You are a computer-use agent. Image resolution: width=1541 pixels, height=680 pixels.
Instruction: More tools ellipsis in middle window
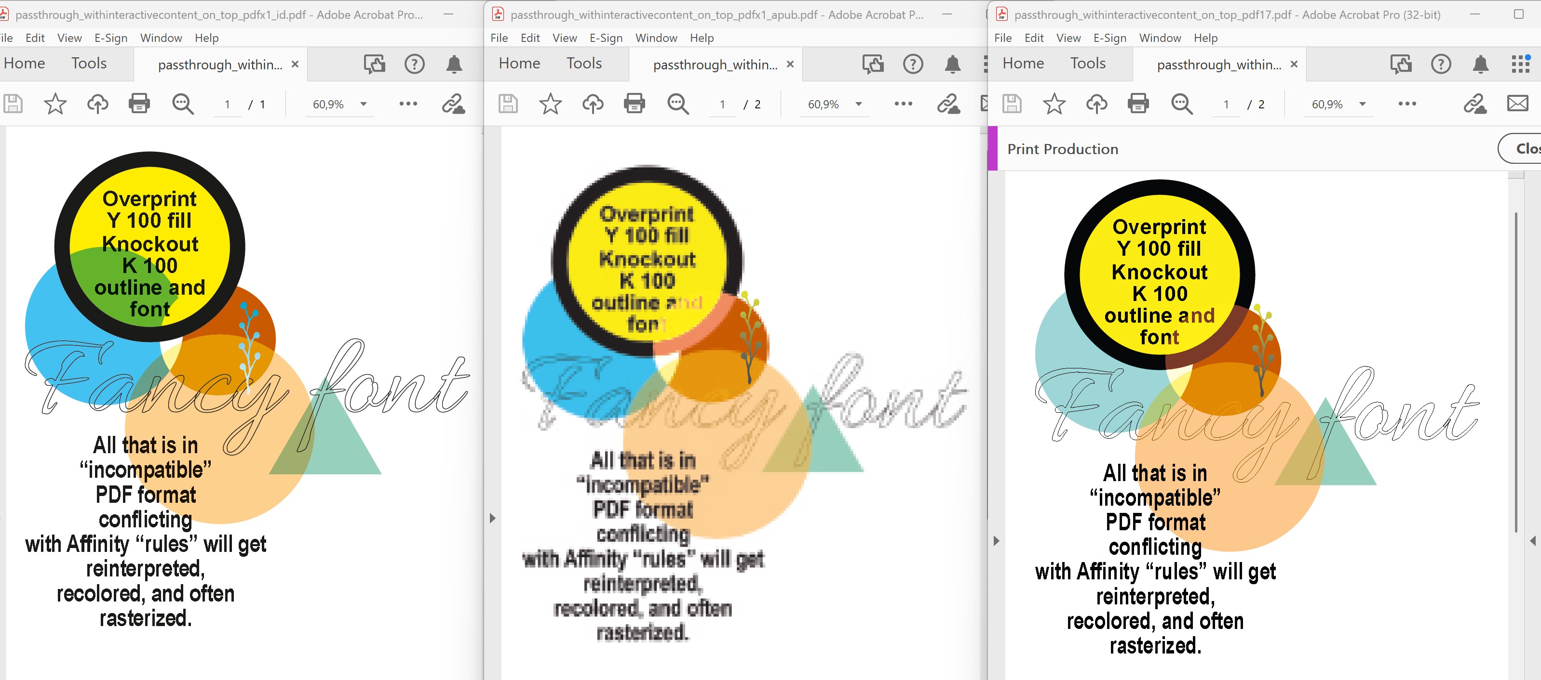pos(903,104)
